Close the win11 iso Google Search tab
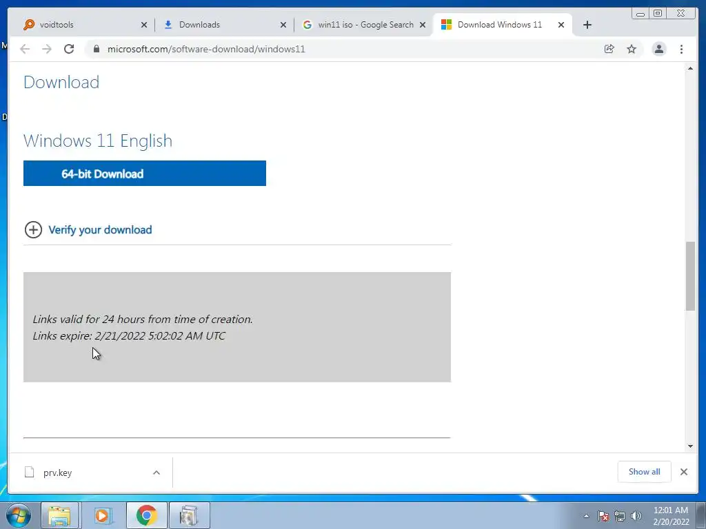This screenshot has height=529, width=706. coord(423,25)
